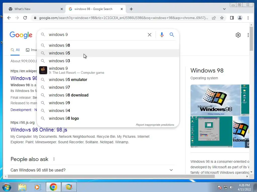Choose suggestion windows 93
Viewport: 257px width, 192px height.
point(108,61)
